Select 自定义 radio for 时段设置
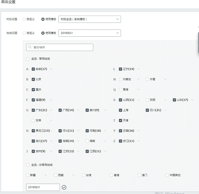 click(x=24, y=19)
